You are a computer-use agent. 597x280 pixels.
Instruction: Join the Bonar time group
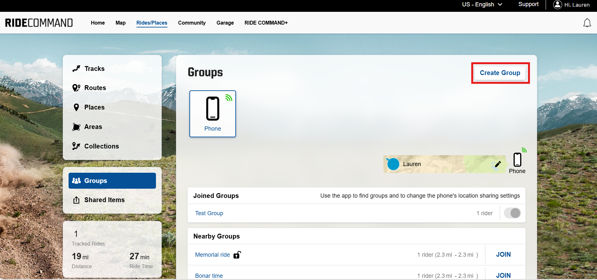503,275
